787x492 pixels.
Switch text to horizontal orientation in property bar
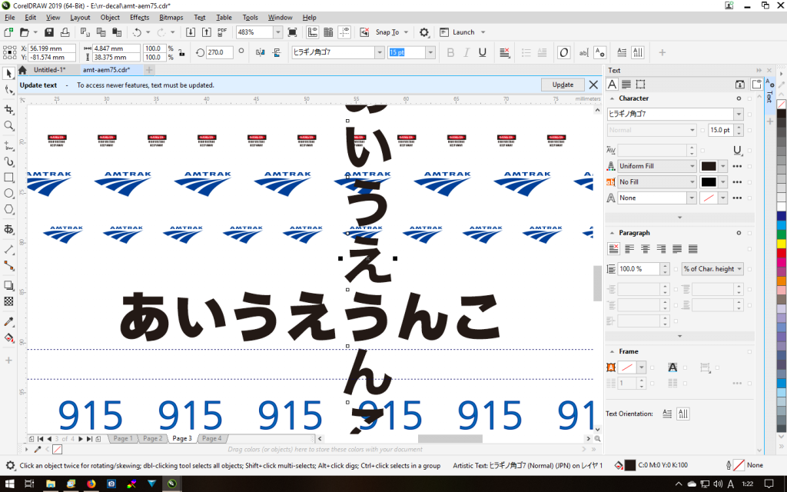(x=622, y=52)
